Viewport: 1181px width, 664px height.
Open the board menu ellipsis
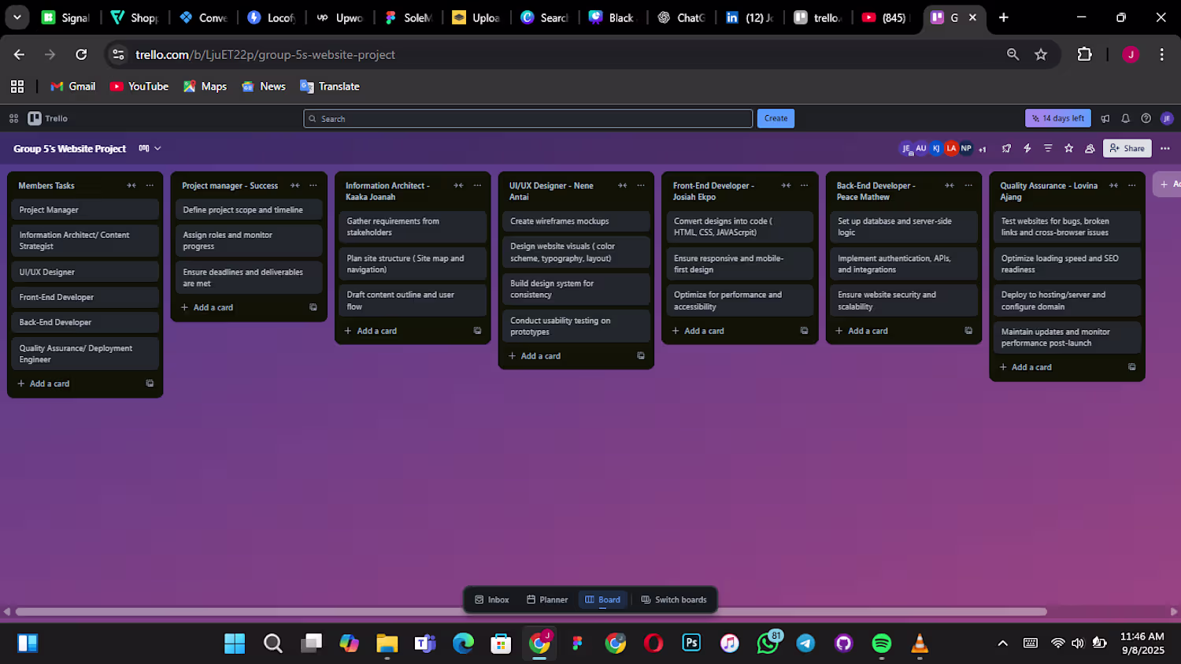coord(1165,148)
